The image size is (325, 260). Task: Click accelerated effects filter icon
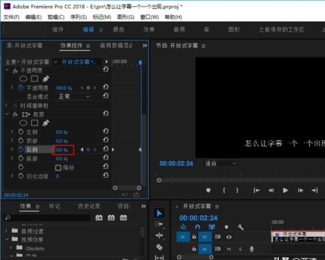coord(99,218)
